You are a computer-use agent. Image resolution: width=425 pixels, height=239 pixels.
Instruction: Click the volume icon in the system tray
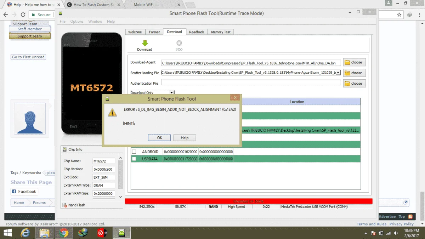point(397,233)
